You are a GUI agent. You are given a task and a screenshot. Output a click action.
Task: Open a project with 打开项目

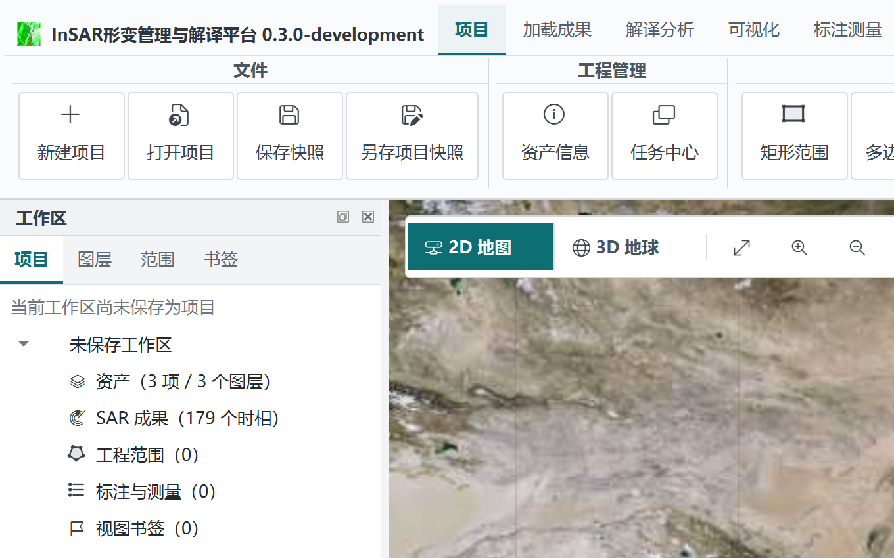(181, 136)
